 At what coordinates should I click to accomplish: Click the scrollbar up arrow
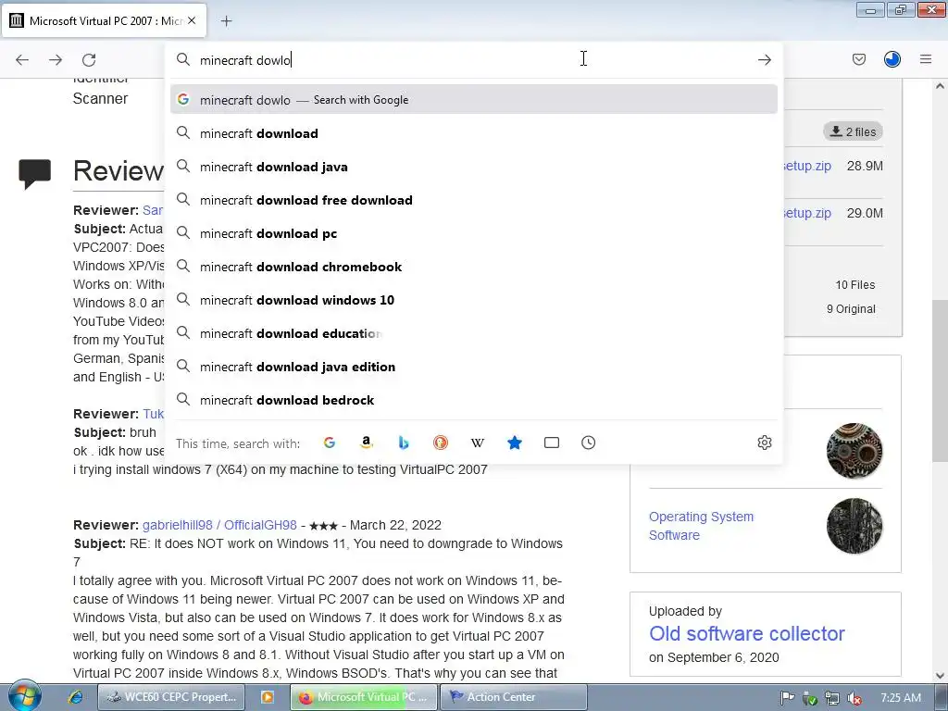pyautogui.click(x=940, y=86)
